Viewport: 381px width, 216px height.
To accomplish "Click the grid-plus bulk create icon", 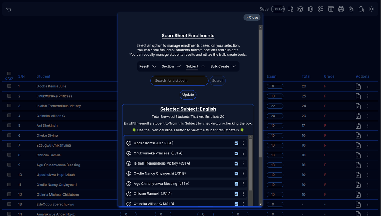I will tap(320, 9).
